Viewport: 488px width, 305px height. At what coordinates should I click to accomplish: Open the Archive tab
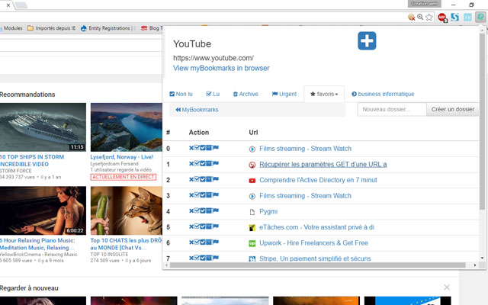pos(246,94)
